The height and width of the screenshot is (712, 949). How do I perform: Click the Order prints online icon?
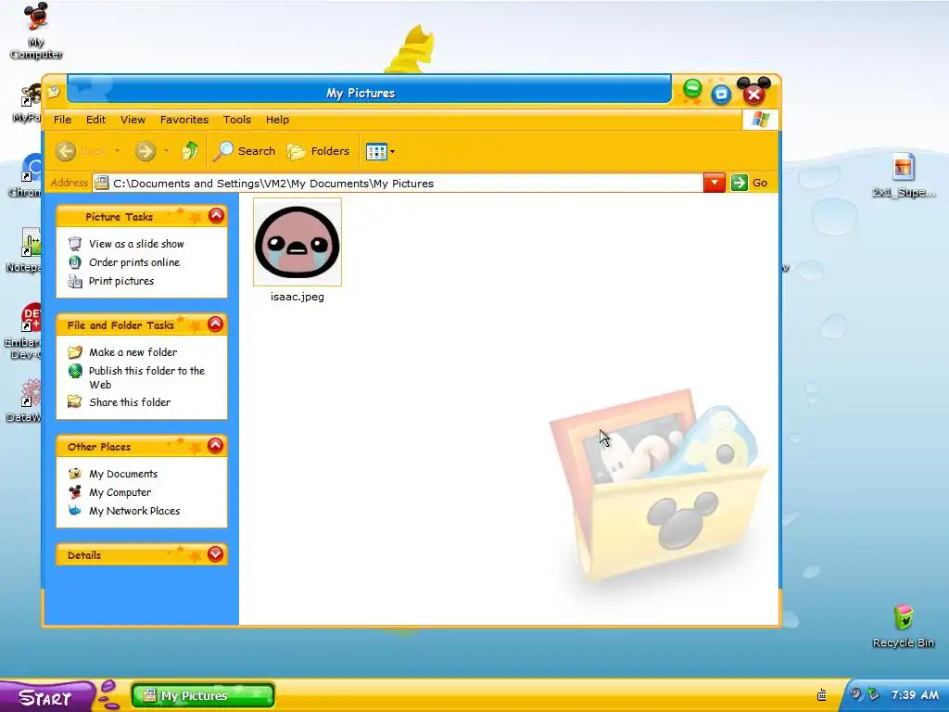[74, 262]
